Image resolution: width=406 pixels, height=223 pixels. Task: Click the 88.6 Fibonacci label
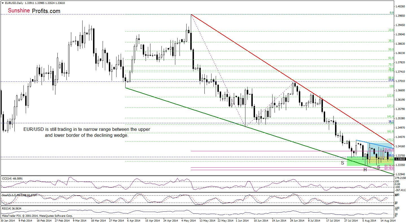[x=391, y=78]
